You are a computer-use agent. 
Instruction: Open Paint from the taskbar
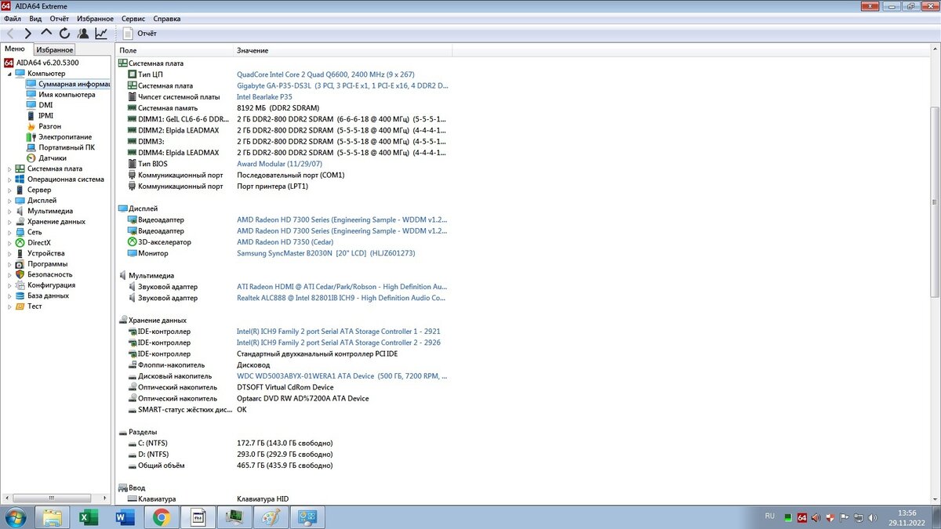coord(270,517)
